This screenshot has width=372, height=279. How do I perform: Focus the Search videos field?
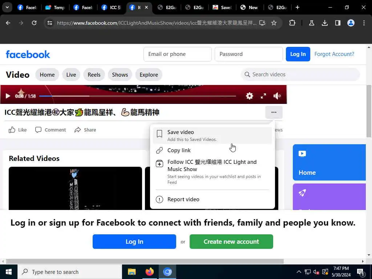click(x=300, y=74)
